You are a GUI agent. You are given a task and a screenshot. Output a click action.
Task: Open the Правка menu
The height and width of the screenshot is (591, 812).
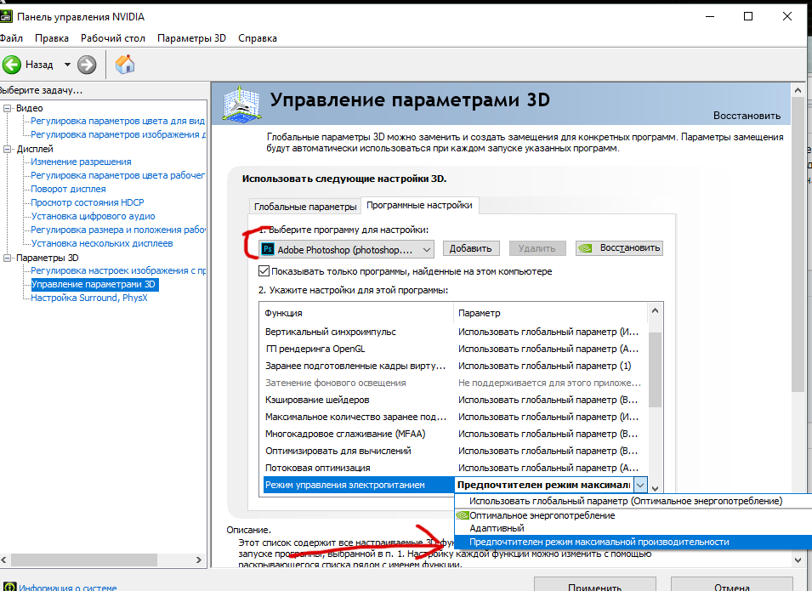tap(52, 38)
